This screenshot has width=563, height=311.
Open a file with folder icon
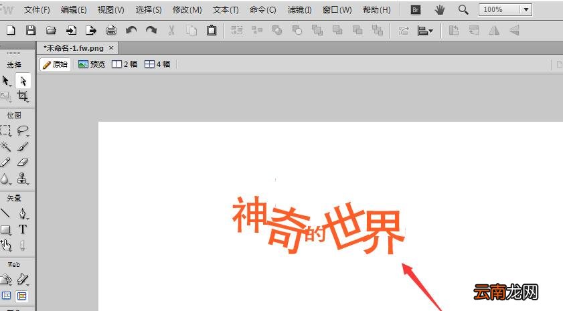pyautogui.click(x=51, y=31)
